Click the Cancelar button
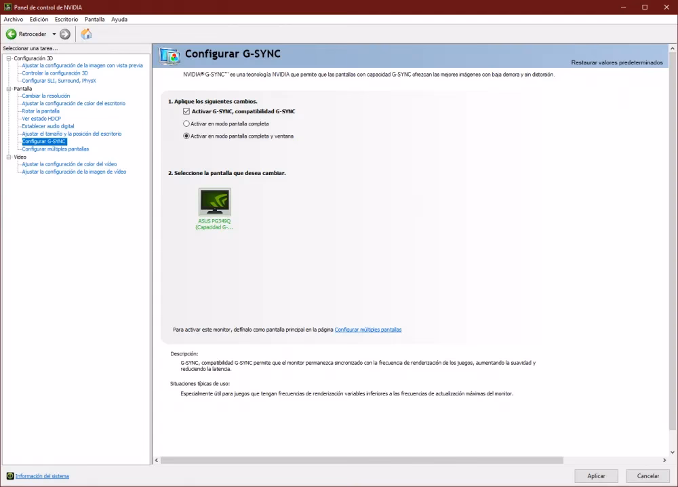The height and width of the screenshot is (487, 678). point(647,475)
